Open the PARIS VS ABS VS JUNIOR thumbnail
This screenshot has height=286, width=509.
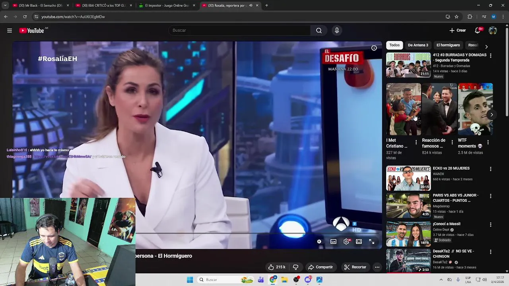(x=408, y=206)
